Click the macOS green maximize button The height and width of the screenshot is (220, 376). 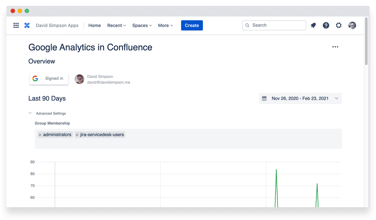pyautogui.click(x=27, y=11)
